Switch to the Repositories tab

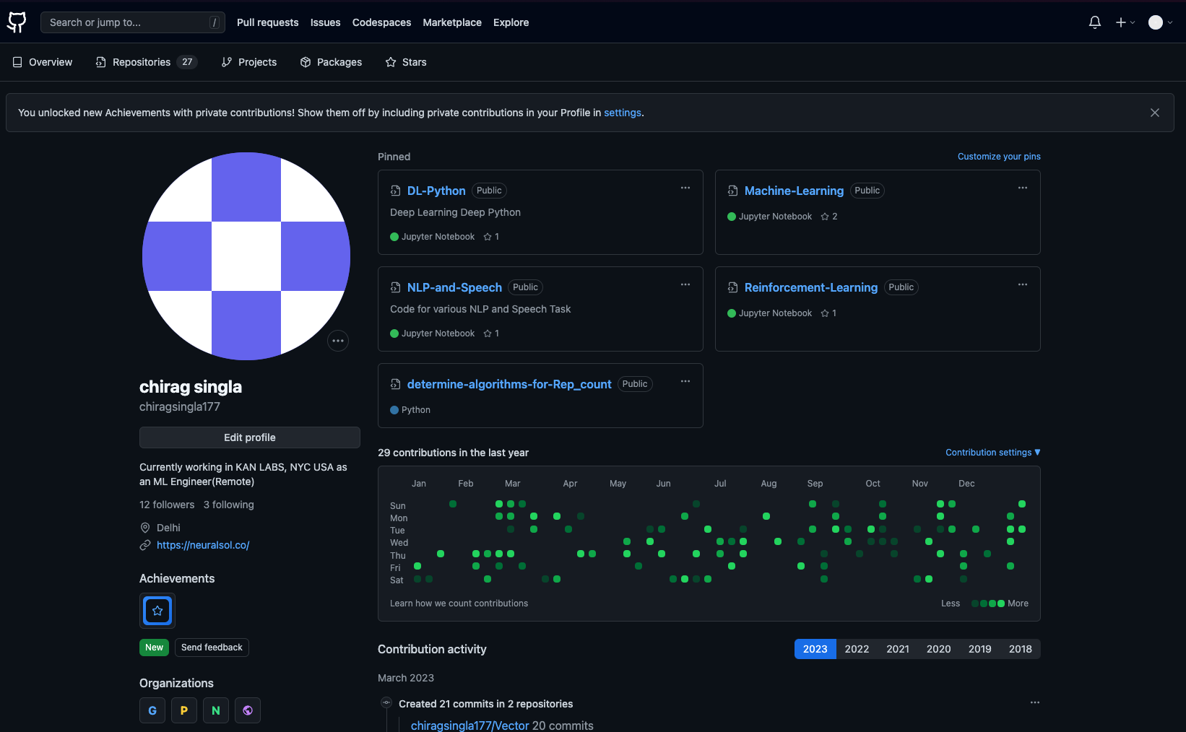pos(147,62)
